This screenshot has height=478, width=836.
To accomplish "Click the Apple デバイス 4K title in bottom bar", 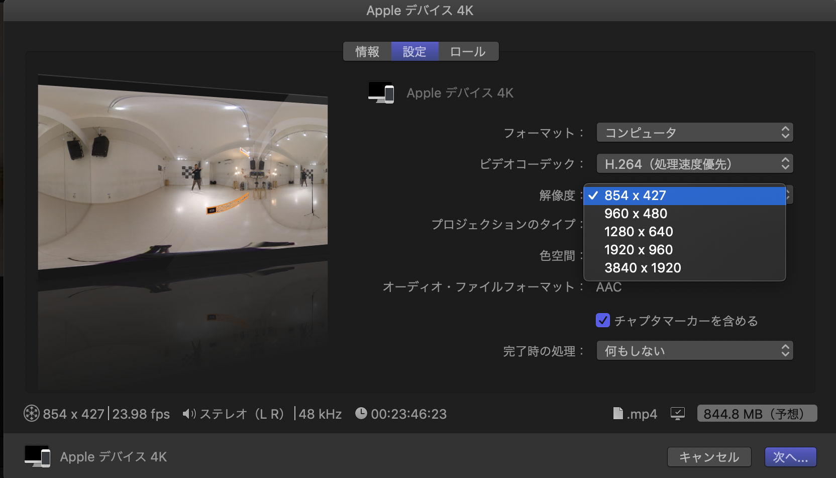I will coord(114,457).
